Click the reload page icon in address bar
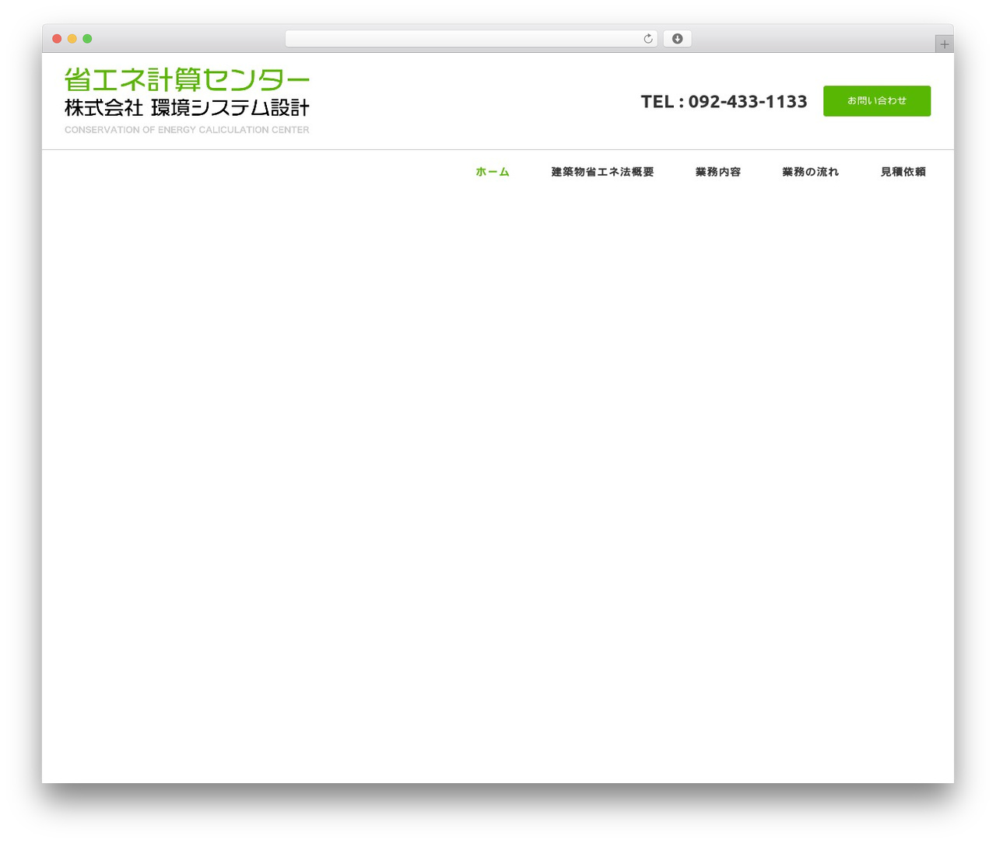The width and height of the screenshot is (996, 843). click(x=648, y=39)
